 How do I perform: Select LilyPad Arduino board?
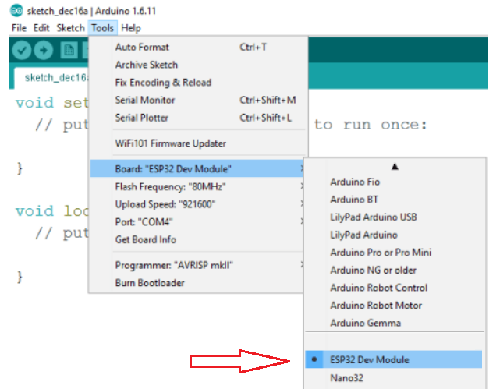(395, 235)
